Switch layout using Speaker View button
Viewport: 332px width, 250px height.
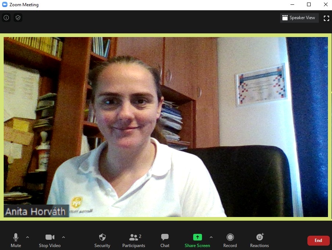299,18
